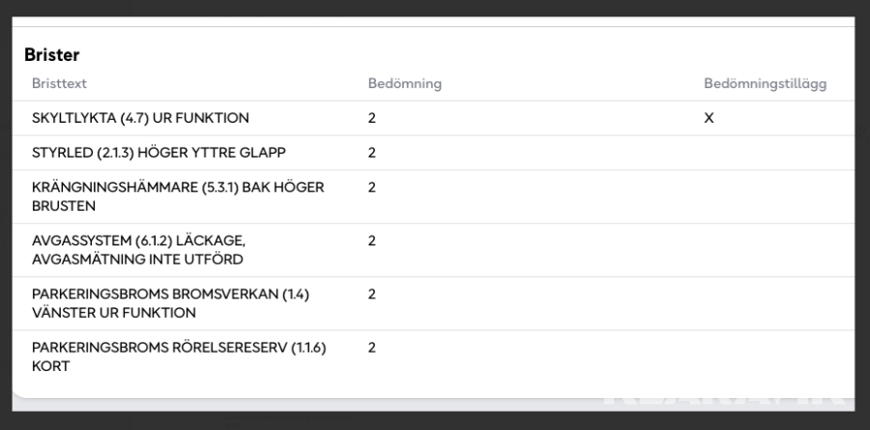The width and height of the screenshot is (870, 430).
Task: Click the X mark in the SKYLTLYKTA row
Action: 709,118
